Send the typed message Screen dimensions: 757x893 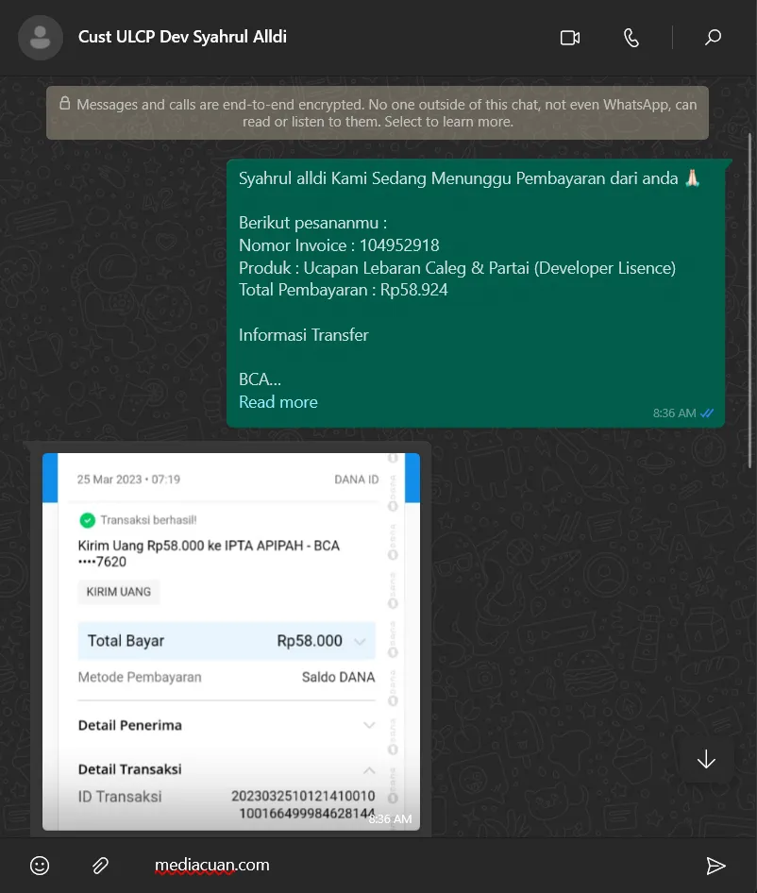point(716,866)
